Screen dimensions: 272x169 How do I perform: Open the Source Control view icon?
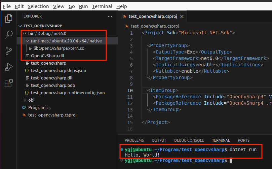click(8, 51)
